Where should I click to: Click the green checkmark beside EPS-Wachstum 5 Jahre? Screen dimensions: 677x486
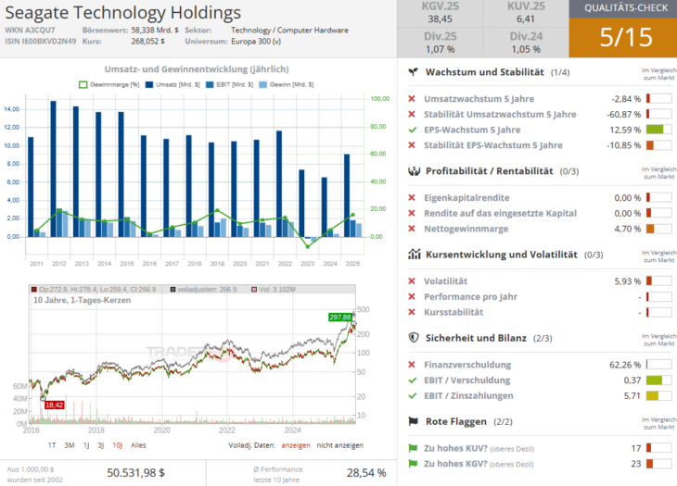(x=412, y=130)
